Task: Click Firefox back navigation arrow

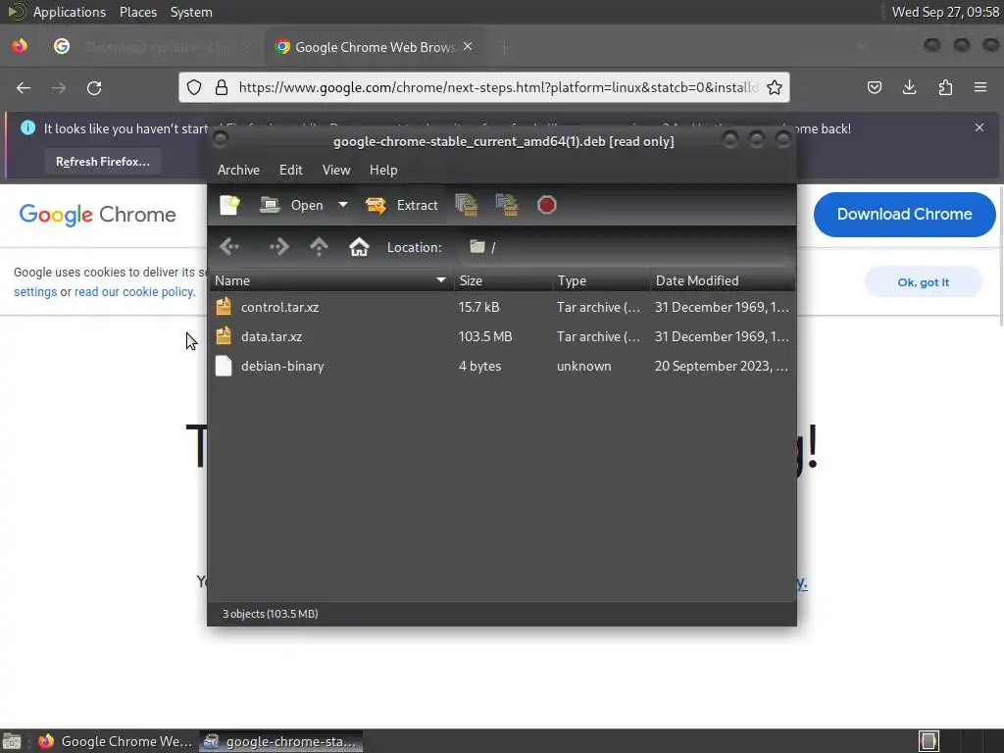Action: coord(24,87)
